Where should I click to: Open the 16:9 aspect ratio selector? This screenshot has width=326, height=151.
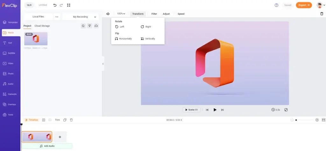pos(28,5)
